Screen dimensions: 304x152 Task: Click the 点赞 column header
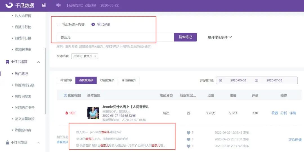211,96
